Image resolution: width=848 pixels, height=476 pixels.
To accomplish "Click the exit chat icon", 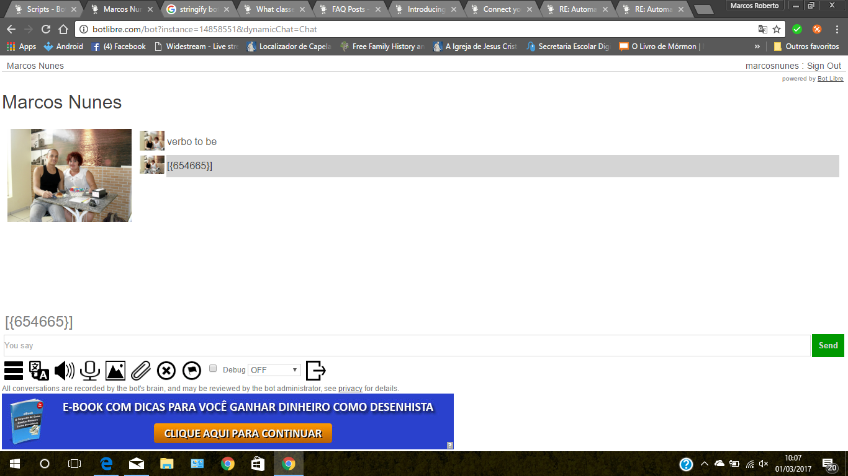I will [316, 370].
